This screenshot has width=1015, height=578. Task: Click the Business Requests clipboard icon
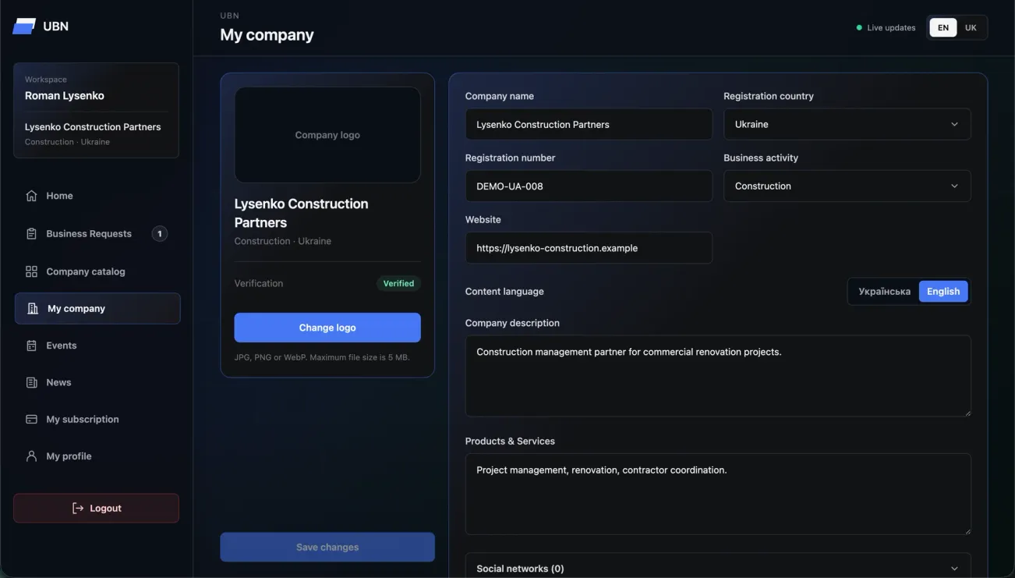(31, 234)
